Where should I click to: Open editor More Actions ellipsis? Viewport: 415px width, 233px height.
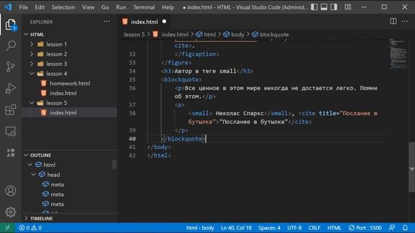[x=405, y=21]
